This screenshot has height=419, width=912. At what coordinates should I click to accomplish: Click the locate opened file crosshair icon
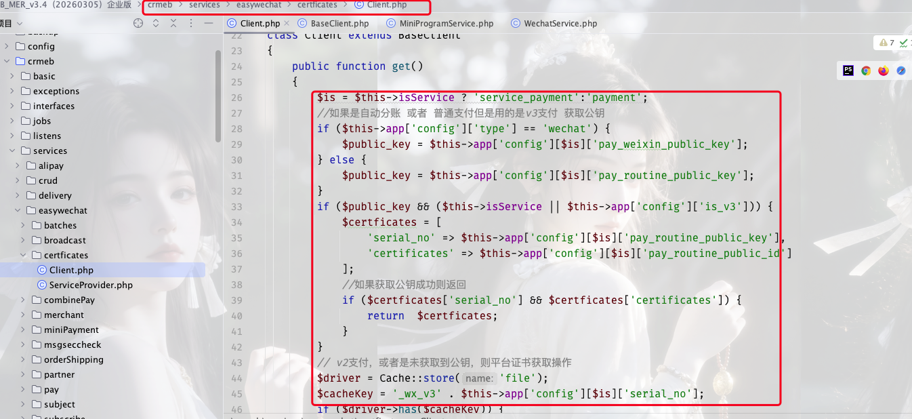[138, 23]
